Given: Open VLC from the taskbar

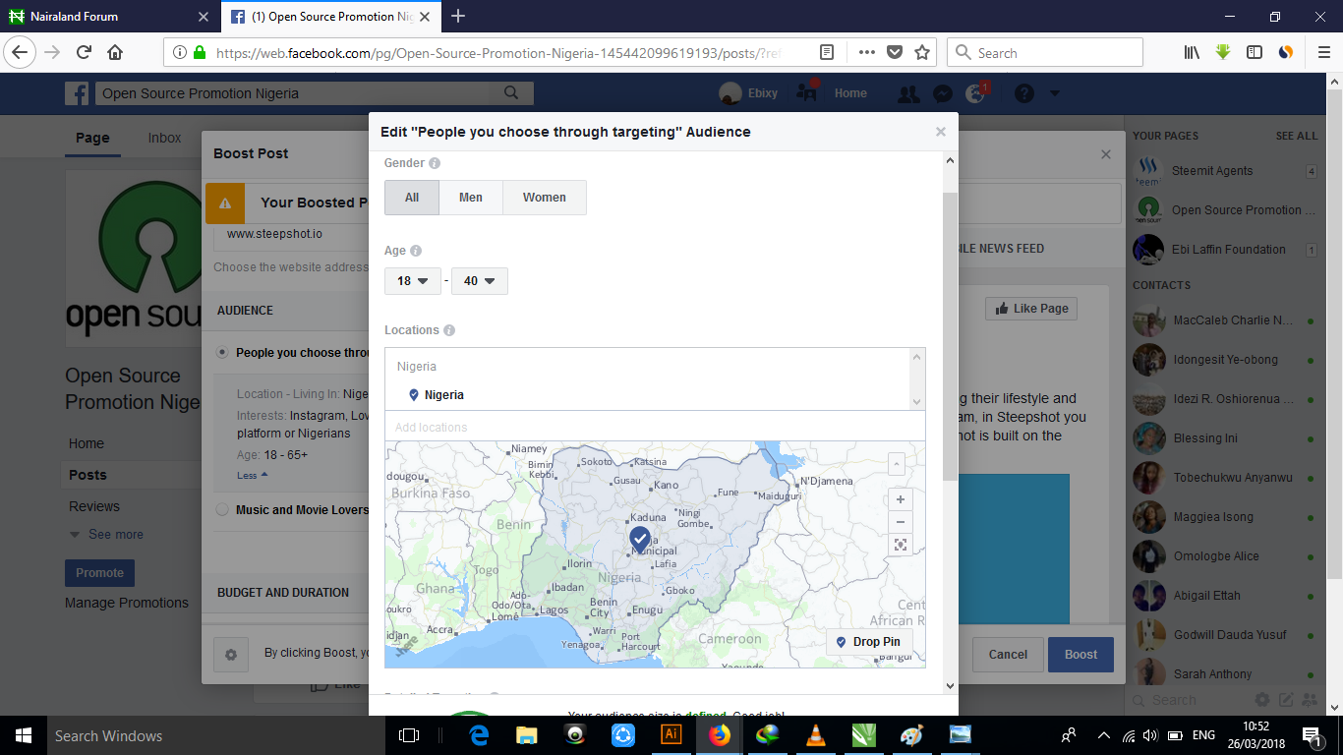Looking at the screenshot, I should pos(815,735).
